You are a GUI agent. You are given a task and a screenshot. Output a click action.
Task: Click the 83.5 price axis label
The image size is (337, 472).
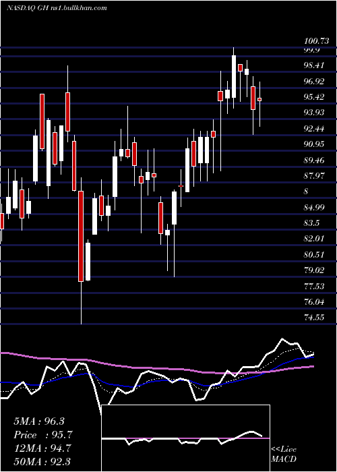click(311, 223)
